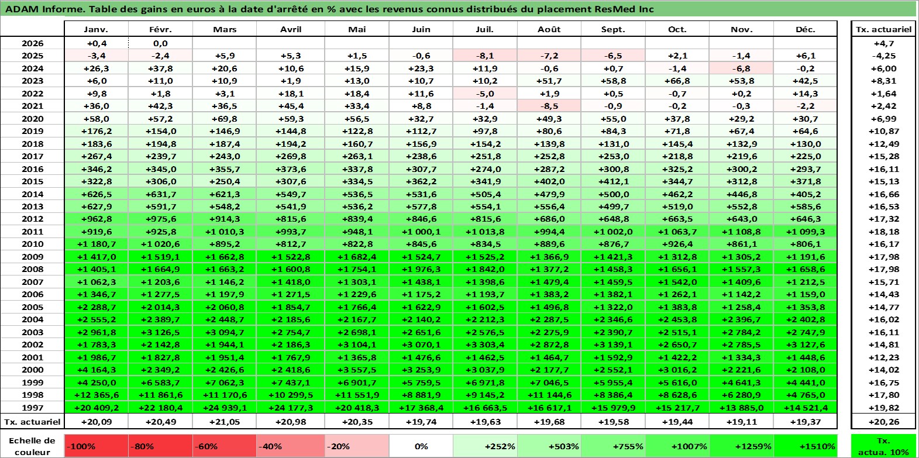919x458 pixels.
Task: Select the -60% color scale swatch
Action: point(225,446)
